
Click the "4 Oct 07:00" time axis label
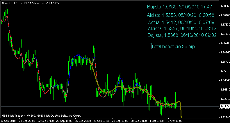click(x=156, y=121)
